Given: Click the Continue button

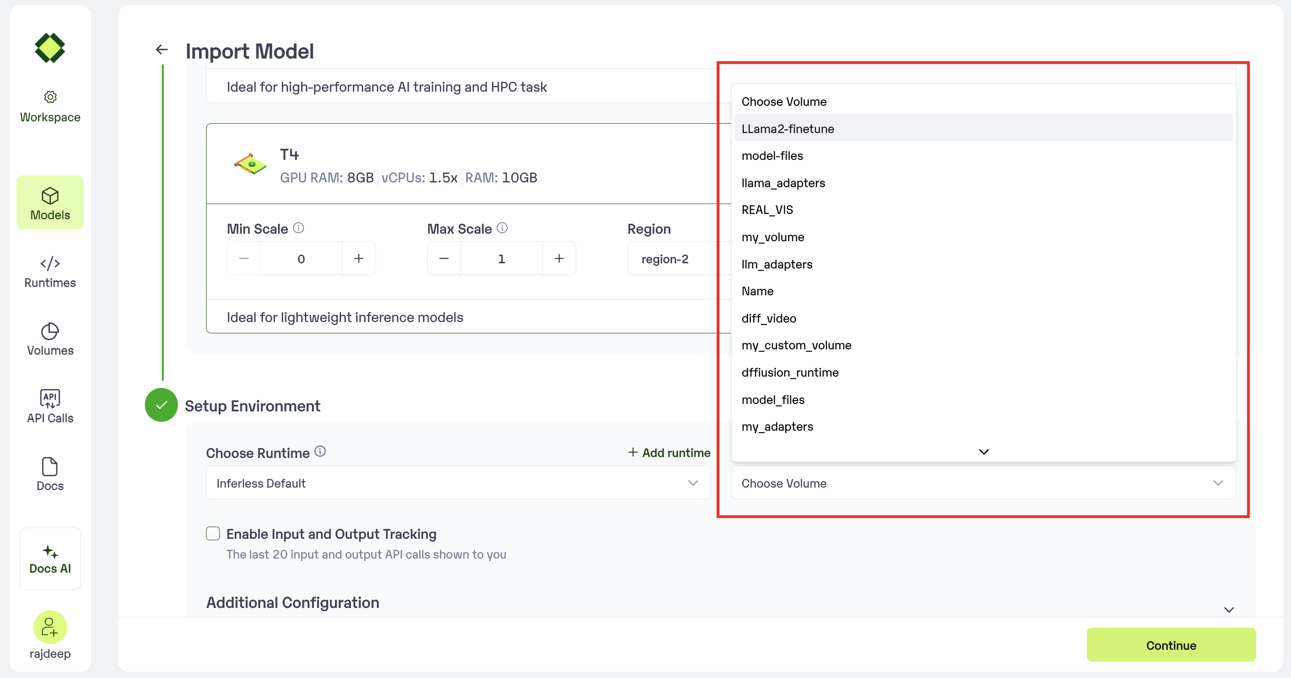Looking at the screenshot, I should 1171,645.
